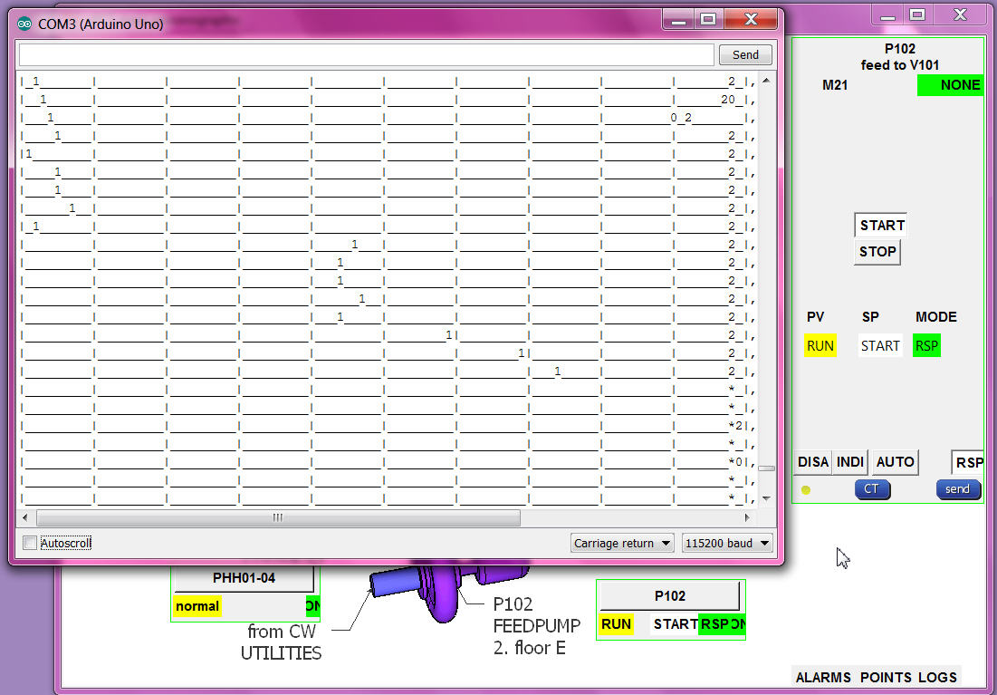Viewport: 997px width, 695px height.
Task: Click Send in the serial monitor
Action: (x=745, y=54)
